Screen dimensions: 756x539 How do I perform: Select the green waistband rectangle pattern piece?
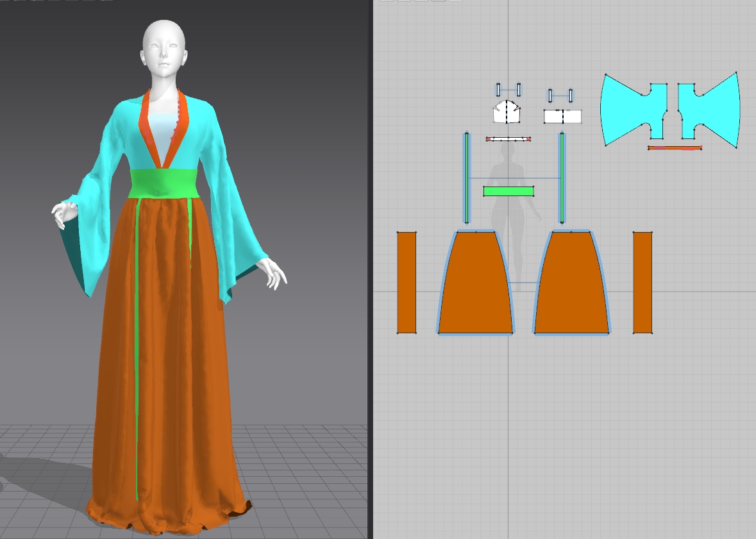coord(508,192)
